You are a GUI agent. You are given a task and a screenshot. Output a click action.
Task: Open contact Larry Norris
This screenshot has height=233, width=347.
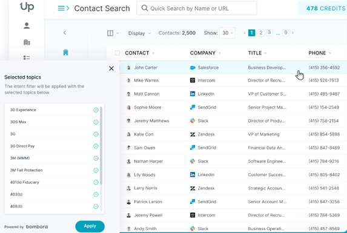point(145,188)
